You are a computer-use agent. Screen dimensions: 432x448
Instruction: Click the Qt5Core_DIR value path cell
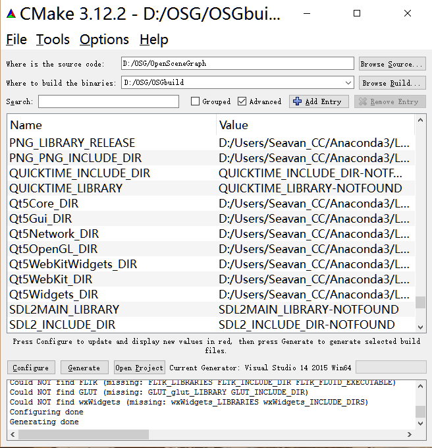coord(315,204)
